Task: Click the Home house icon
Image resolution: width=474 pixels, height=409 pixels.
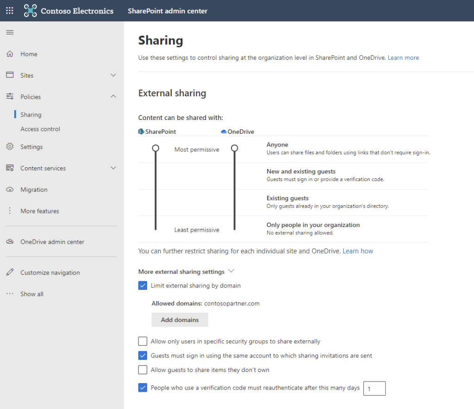Action: point(10,54)
